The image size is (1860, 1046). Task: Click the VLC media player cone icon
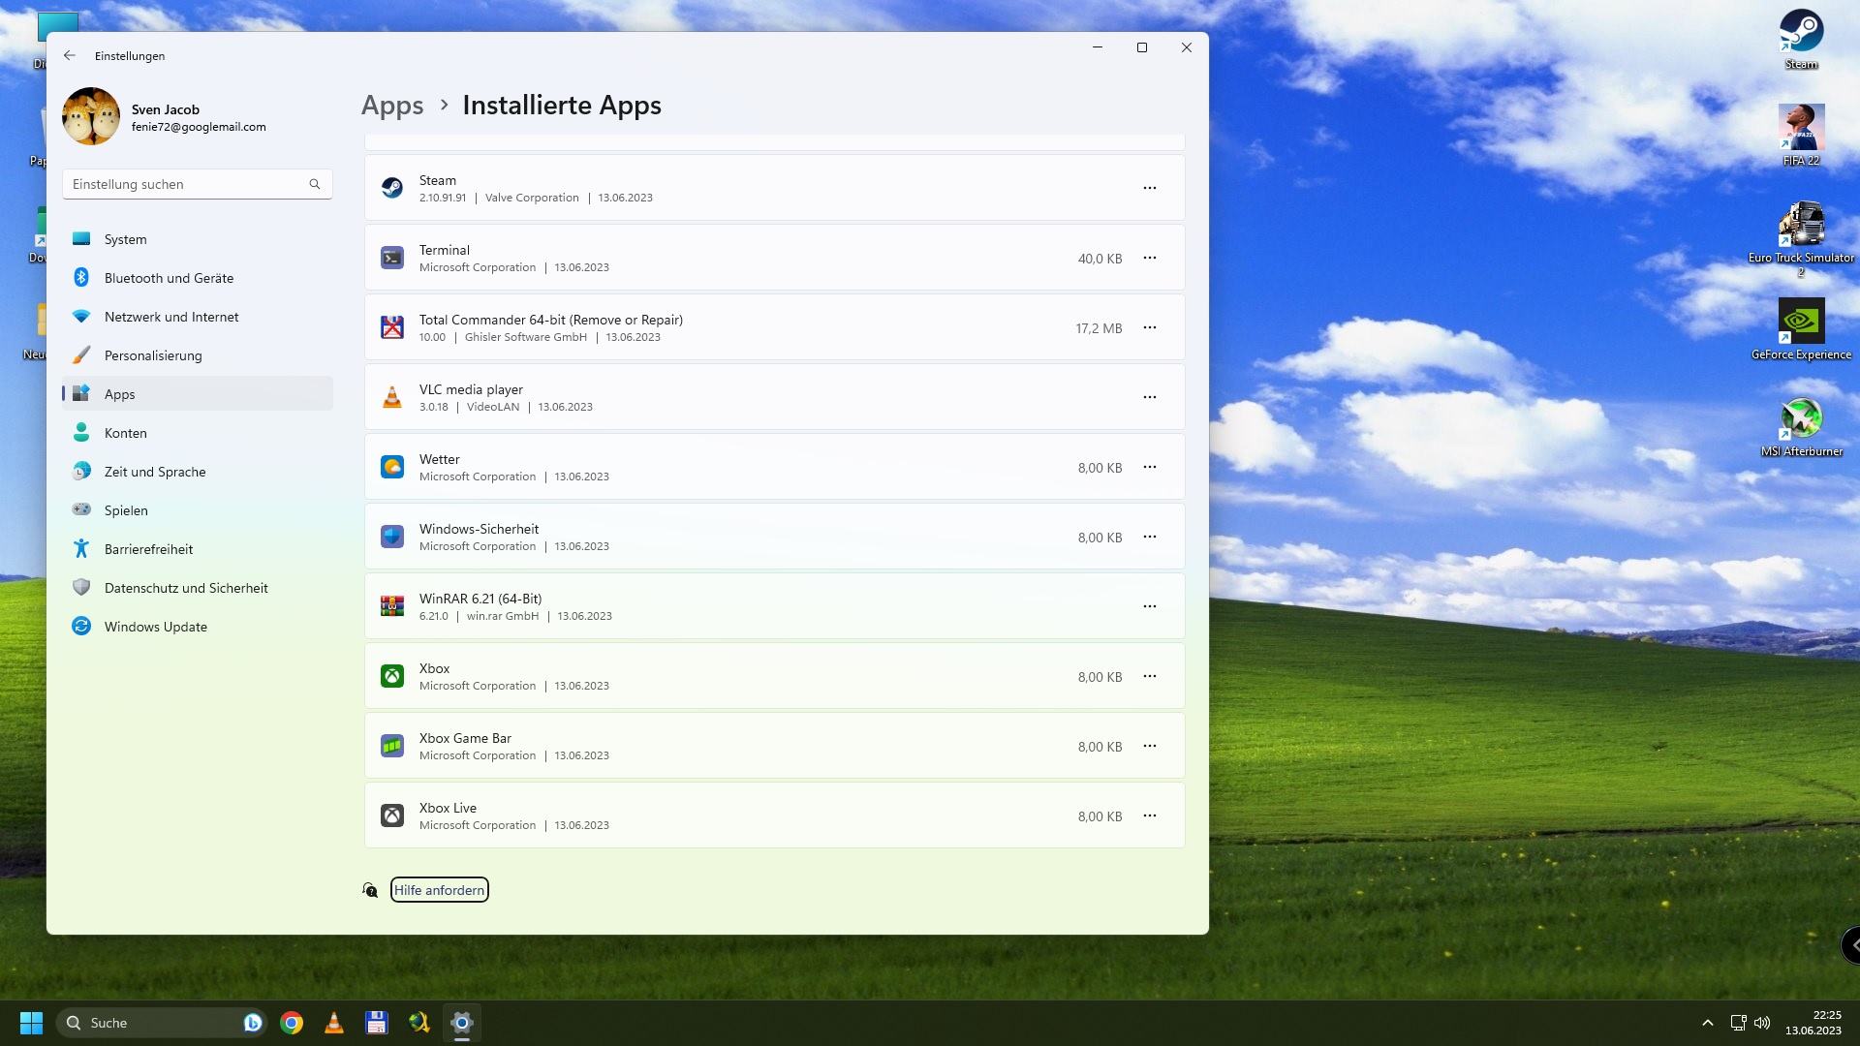[x=392, y=397]
